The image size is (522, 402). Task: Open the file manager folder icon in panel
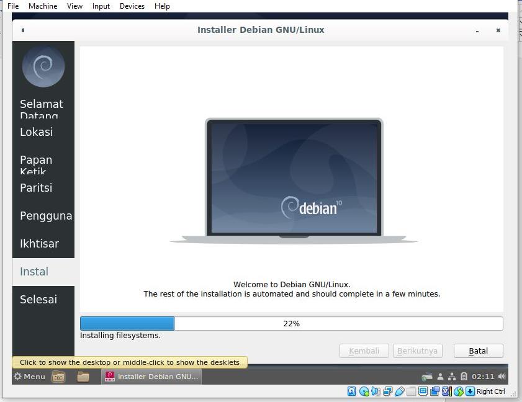click(83, 377)
